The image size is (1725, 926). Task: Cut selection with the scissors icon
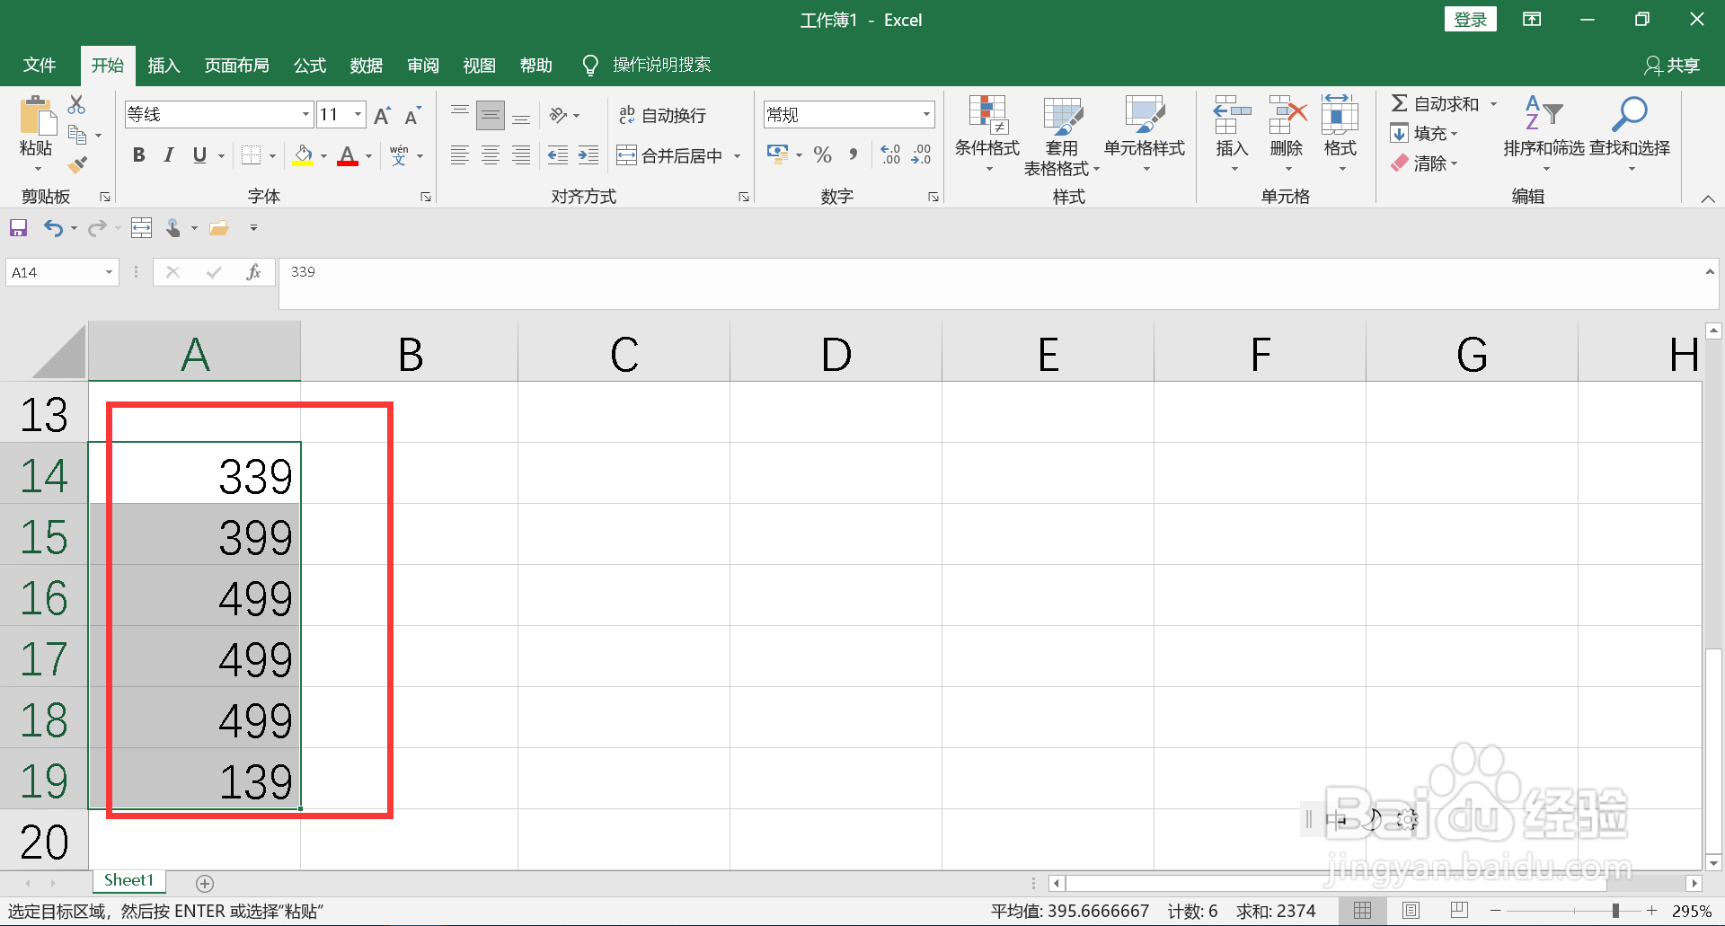(x=77, y=105)
